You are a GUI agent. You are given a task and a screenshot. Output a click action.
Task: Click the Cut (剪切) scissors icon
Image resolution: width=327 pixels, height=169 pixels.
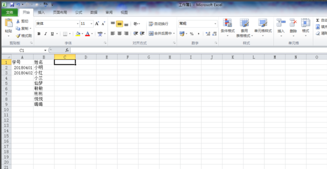coord(18,22)
